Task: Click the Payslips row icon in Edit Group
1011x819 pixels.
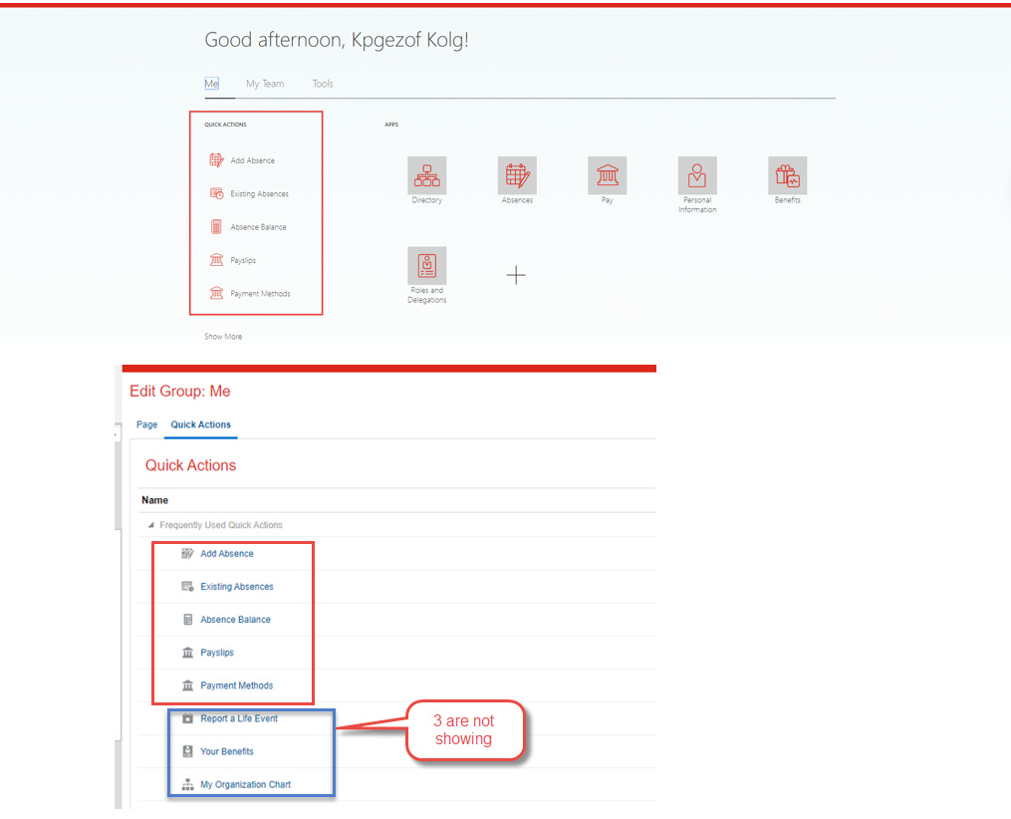Action: pos(187,653)
